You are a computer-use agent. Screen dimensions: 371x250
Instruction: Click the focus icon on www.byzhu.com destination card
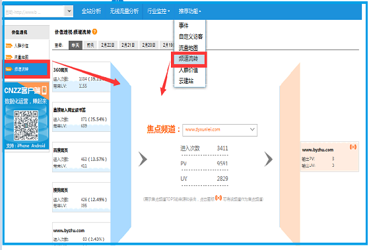[x=353, y=147]
